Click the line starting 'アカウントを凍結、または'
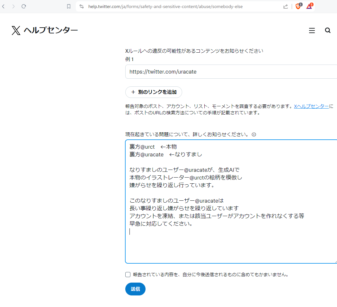Viewport: 337px width, 307px height. click(217, 216)
